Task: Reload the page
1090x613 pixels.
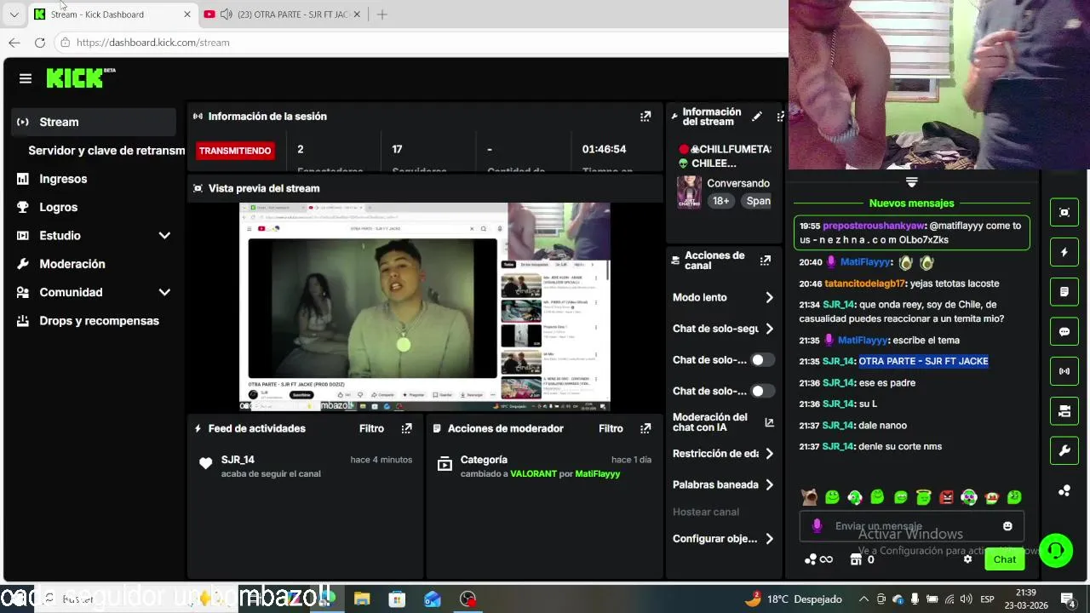Action: point(40,43)
